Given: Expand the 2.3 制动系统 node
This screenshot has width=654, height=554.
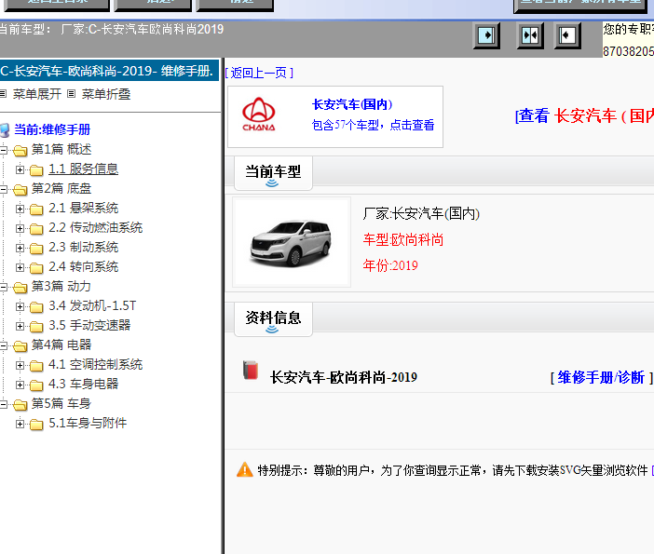Looking at the screenshot, I should 20,248.
